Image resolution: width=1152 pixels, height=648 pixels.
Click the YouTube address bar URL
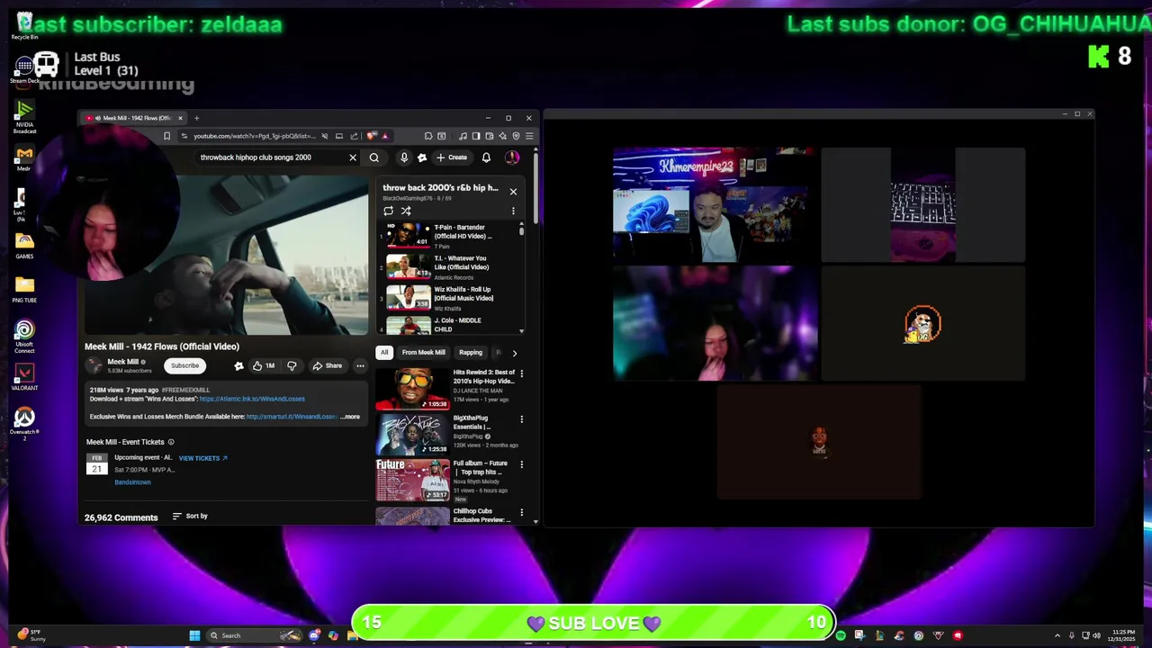[x=255, y=136]
